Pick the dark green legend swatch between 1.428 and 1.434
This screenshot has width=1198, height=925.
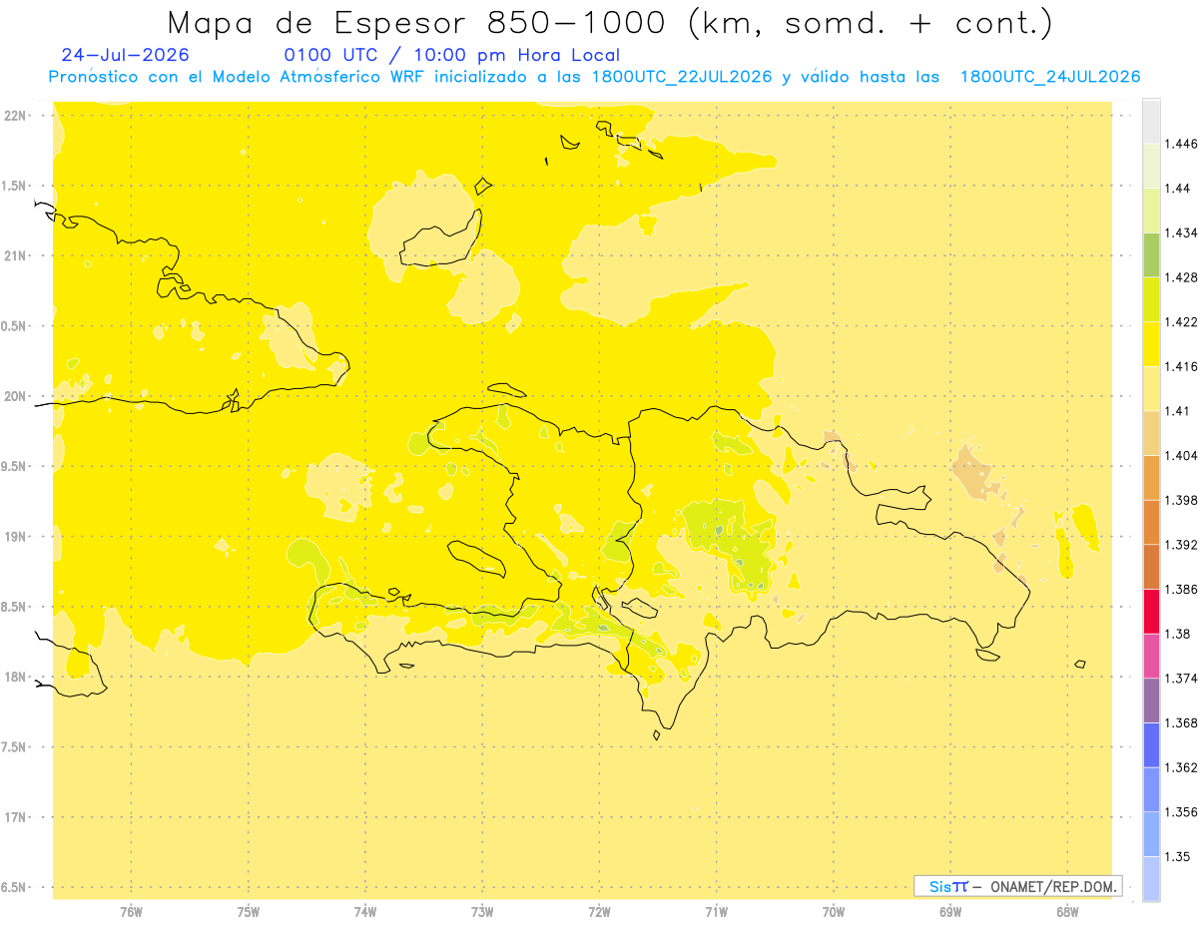pyautogui.click(x=1151, y=255)
